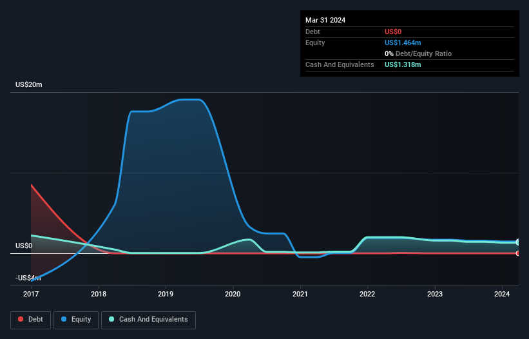Select the 2019 x-axis label
Image resolution: width=529 pixels, height=339 pixels.
[x=166, y=294]
